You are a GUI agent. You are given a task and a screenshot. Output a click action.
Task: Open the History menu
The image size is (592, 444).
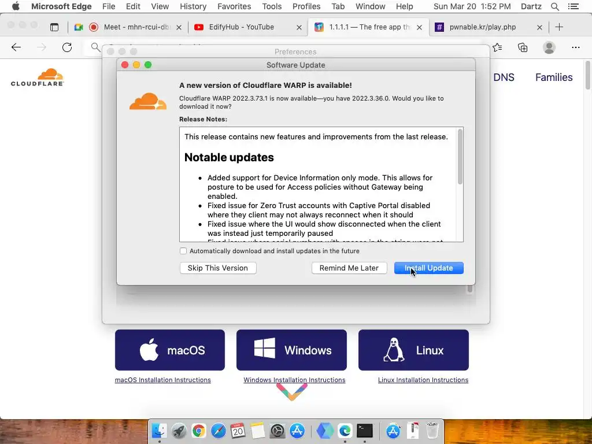coord(193,6)
